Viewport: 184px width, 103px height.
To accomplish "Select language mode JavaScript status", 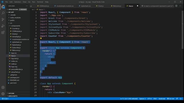I will coord(162,99).
